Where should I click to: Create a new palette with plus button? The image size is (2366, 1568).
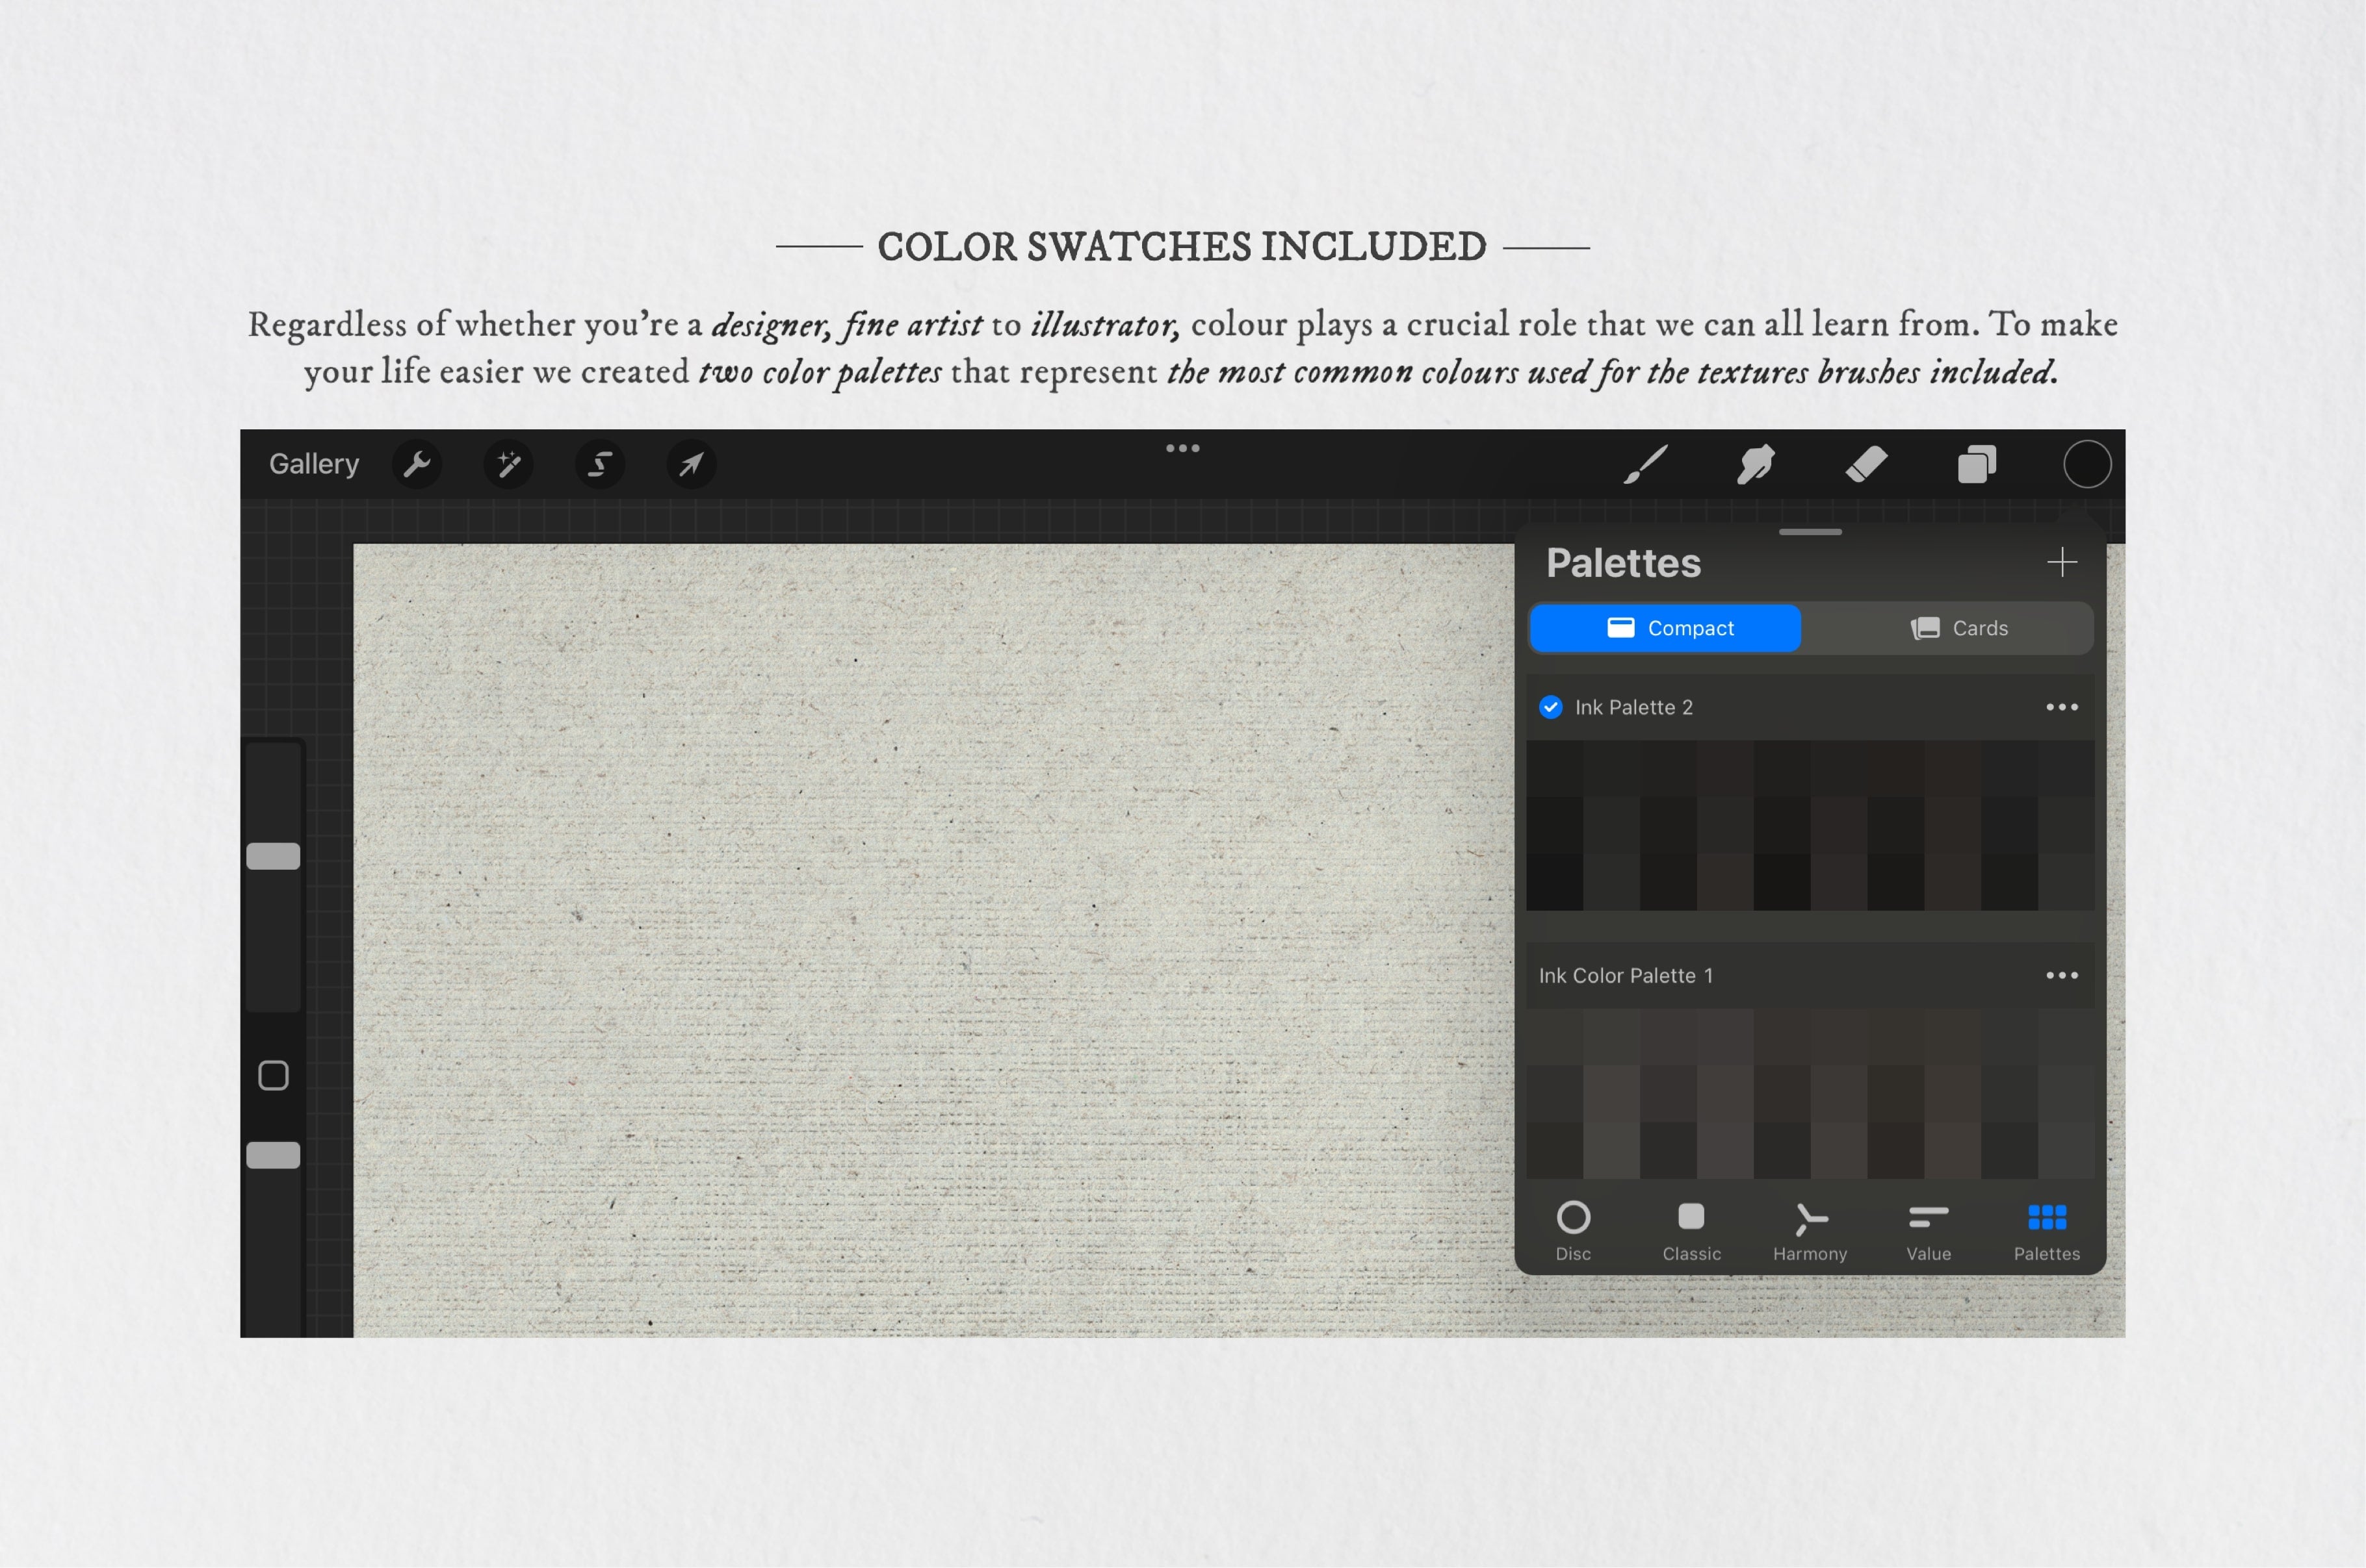coord(2063,562)
